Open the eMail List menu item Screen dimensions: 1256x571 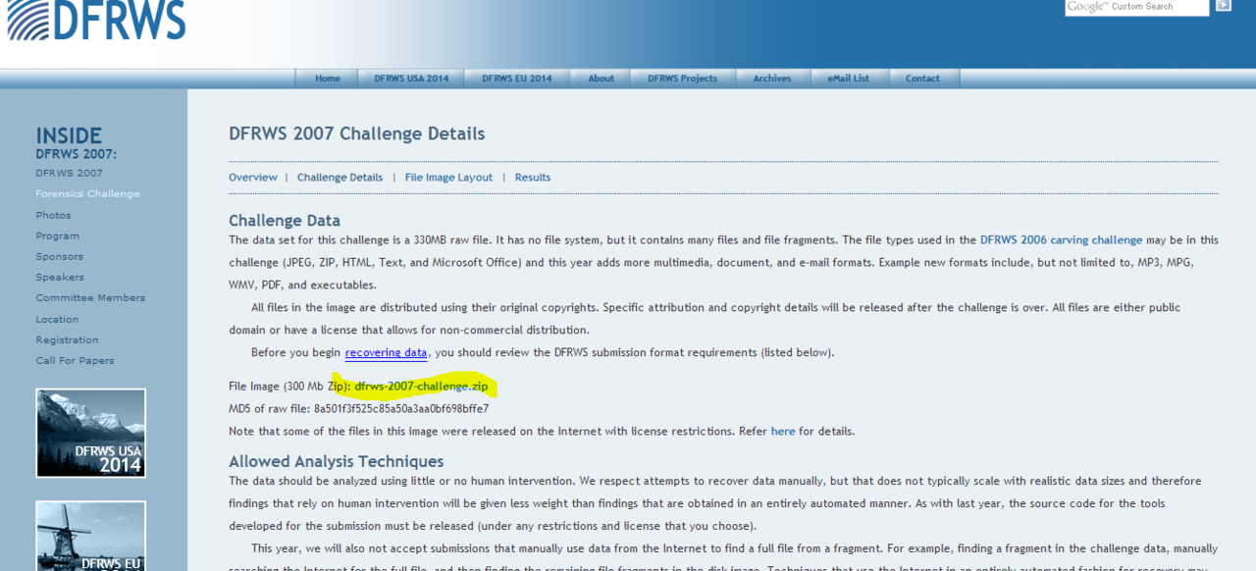click(x=848, y=78)
